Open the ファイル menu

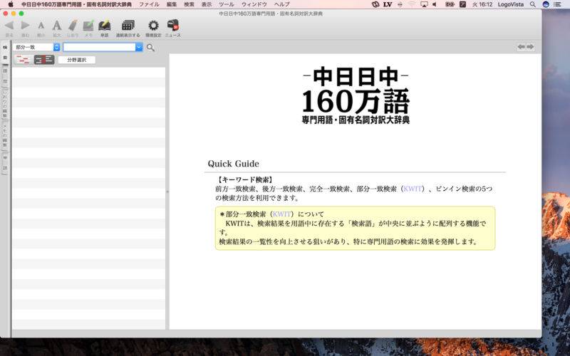click(x=149, y=4)
